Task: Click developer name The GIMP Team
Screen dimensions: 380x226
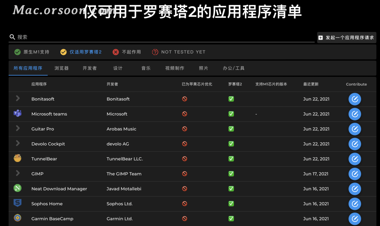Action: pos(124,174)
